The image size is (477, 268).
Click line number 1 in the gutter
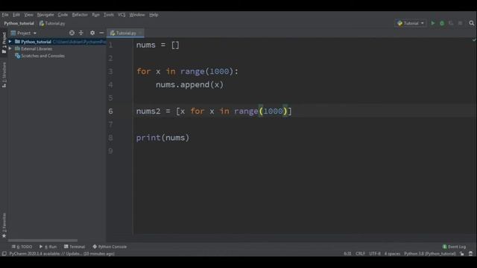click(x=111, y=45)
